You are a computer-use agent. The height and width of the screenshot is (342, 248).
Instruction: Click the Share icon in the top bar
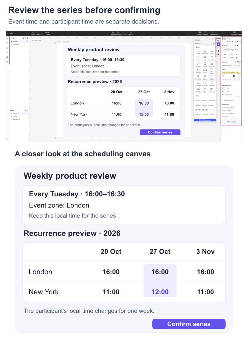click(x=216, y=32)
